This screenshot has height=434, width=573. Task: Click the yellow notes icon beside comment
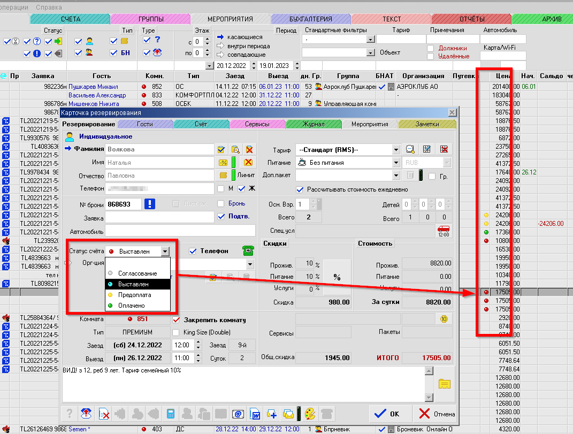tap(445, 383)
